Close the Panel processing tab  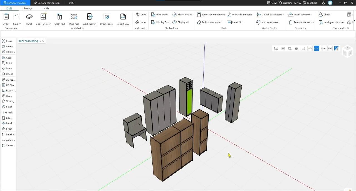coord(43,41)
